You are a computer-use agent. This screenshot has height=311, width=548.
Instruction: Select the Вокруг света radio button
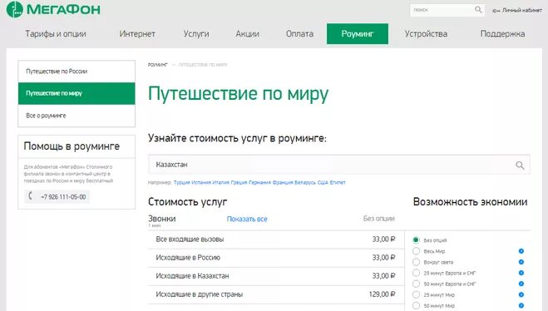pyautogui.click(x=416, y=262)
